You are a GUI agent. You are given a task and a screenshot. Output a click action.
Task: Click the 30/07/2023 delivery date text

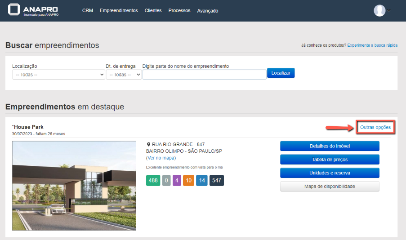coord(22,134)
